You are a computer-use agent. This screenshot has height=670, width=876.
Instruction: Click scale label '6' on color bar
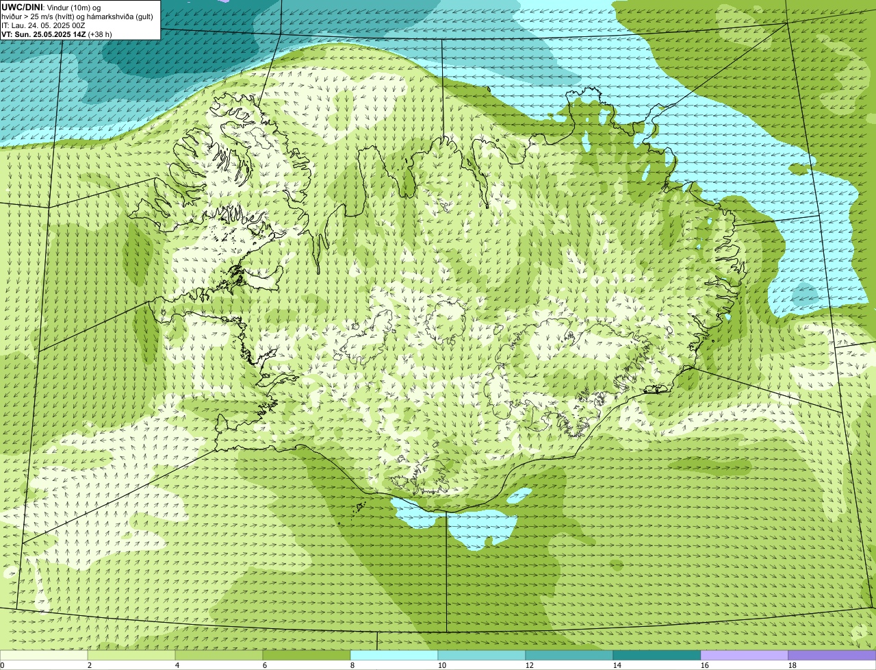(x=265, y=665)
